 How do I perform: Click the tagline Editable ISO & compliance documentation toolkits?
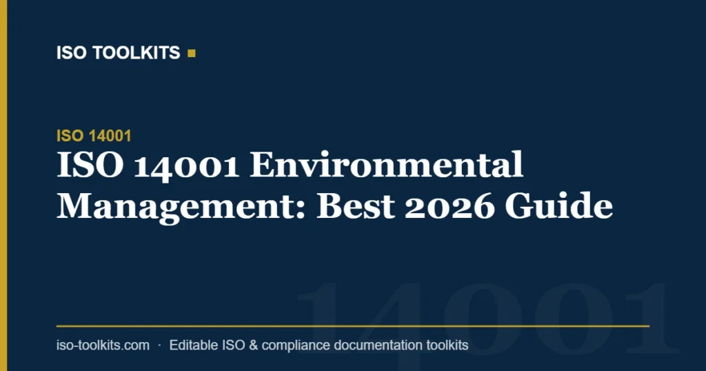(319, 345)
